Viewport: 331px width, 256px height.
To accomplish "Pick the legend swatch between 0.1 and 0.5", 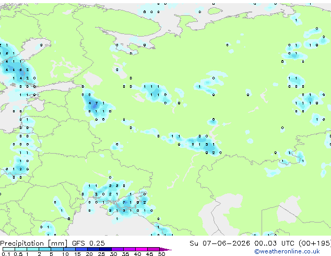I will pyautogui.click(x=9, y=249).
